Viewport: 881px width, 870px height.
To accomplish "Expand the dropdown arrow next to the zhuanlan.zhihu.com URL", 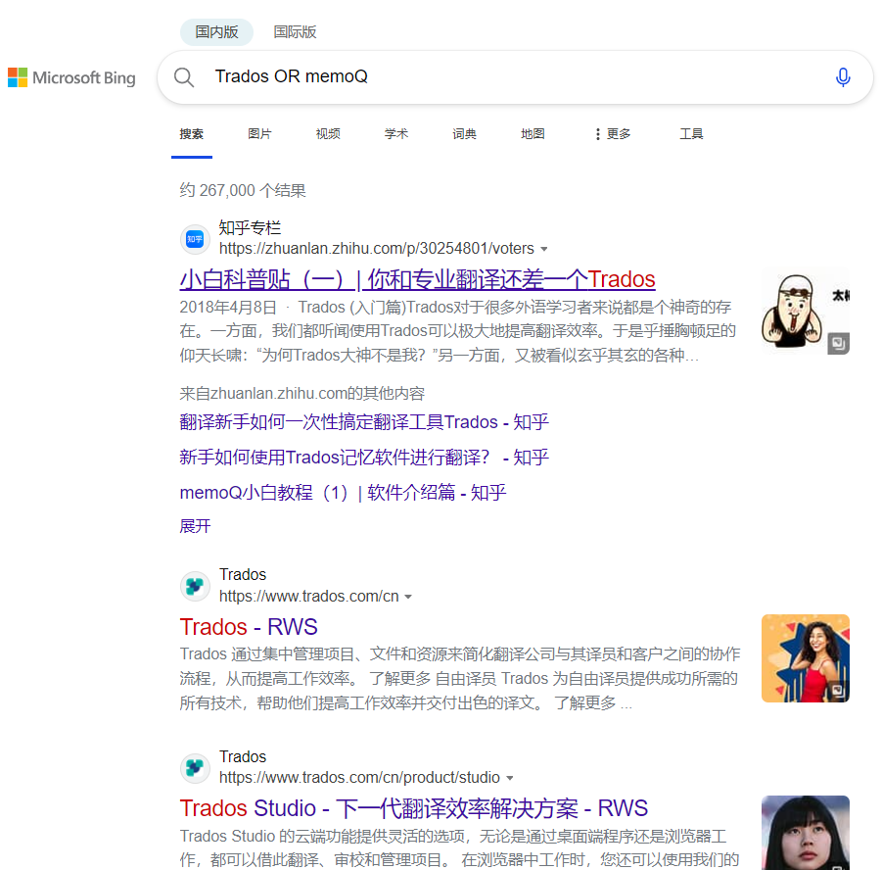I will [x=544, y=249].
